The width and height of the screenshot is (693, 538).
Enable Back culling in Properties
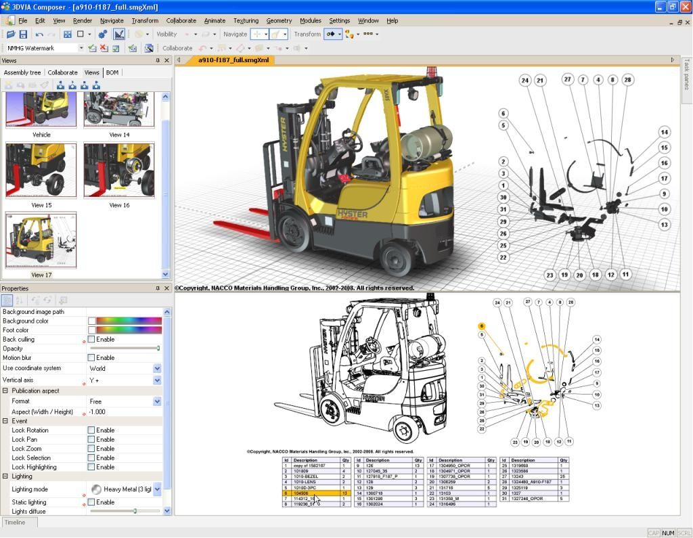[x=91, y=339]
